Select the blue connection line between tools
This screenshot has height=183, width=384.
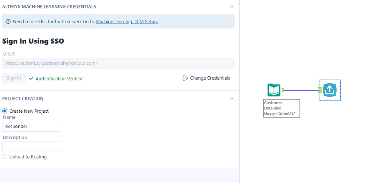(x=301, y=90)
